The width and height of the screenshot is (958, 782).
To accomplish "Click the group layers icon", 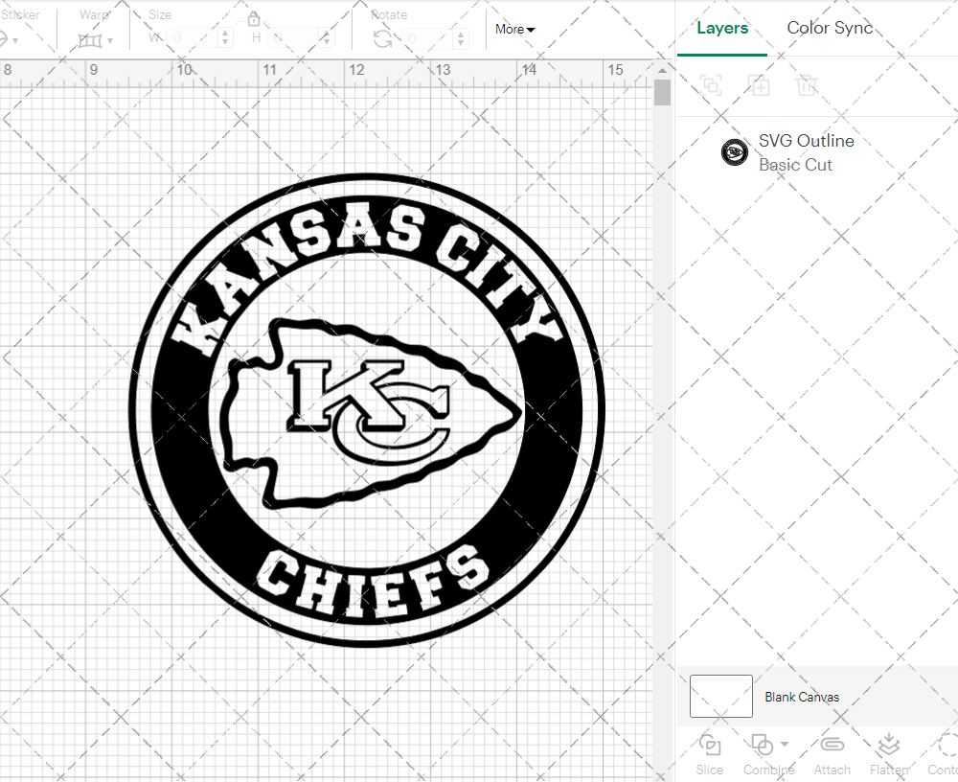I will coord(711,86).
